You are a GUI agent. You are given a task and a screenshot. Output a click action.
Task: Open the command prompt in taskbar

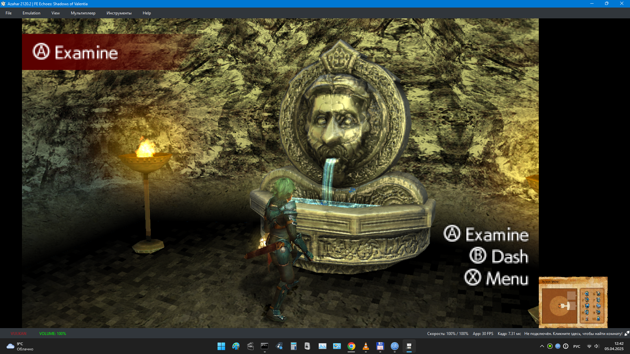pos(264,346)
